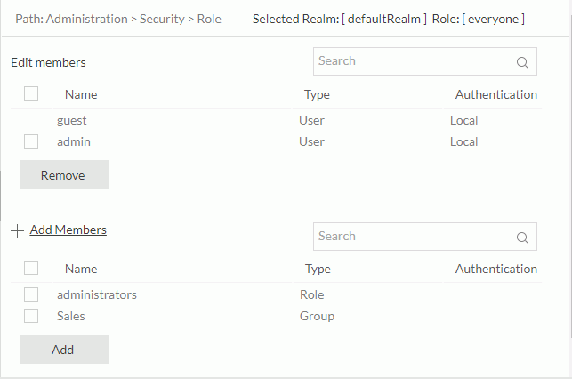Toggle the select-all checkbox in Add Members table
Viewport: 572px width, 379px height.
pyautogui.click(x=31, y=268)
